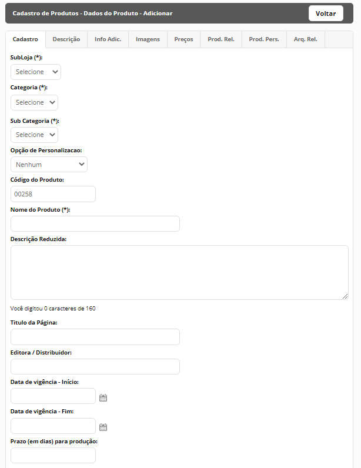Select the Editora / Distribuidor input
Viewport: 361px width, 468px height.
(x=95, y=366)
